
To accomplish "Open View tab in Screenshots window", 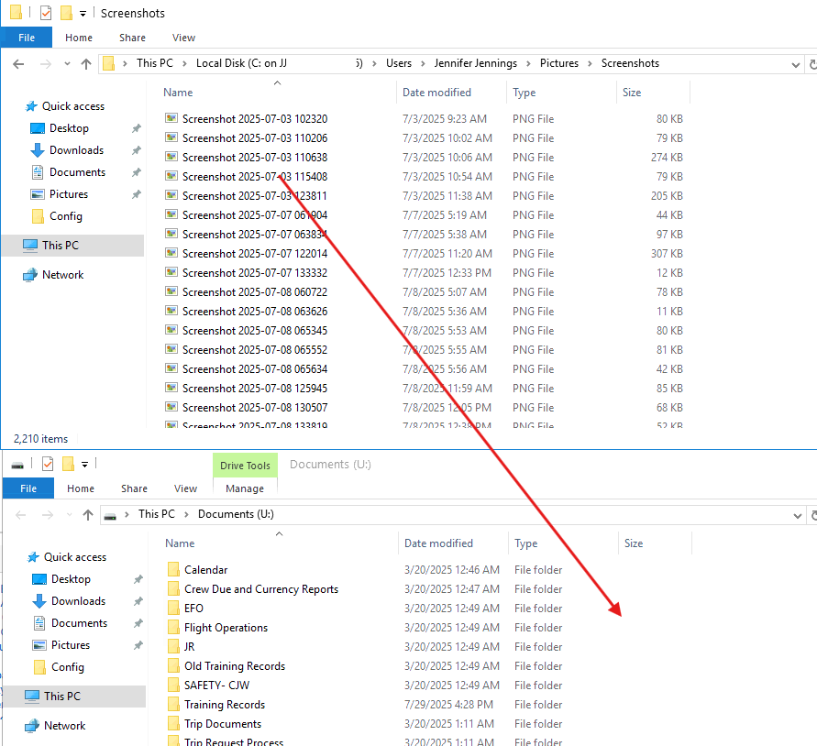I will (183, 38).
